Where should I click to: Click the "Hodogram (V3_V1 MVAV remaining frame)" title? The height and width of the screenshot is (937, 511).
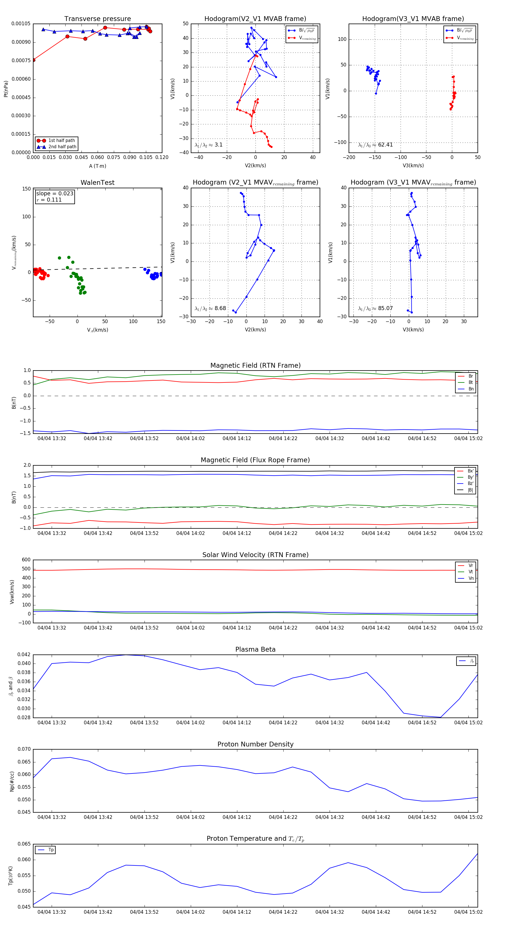click(x=413, y=183)
